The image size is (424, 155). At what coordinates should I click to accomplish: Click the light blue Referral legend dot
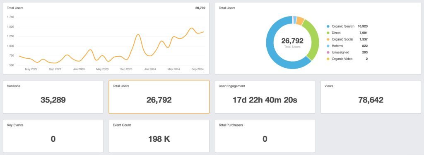click(328, 46)
